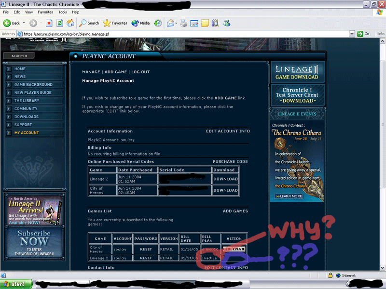Open the File menu
The image size is (386, 289).
pos(6,12)
